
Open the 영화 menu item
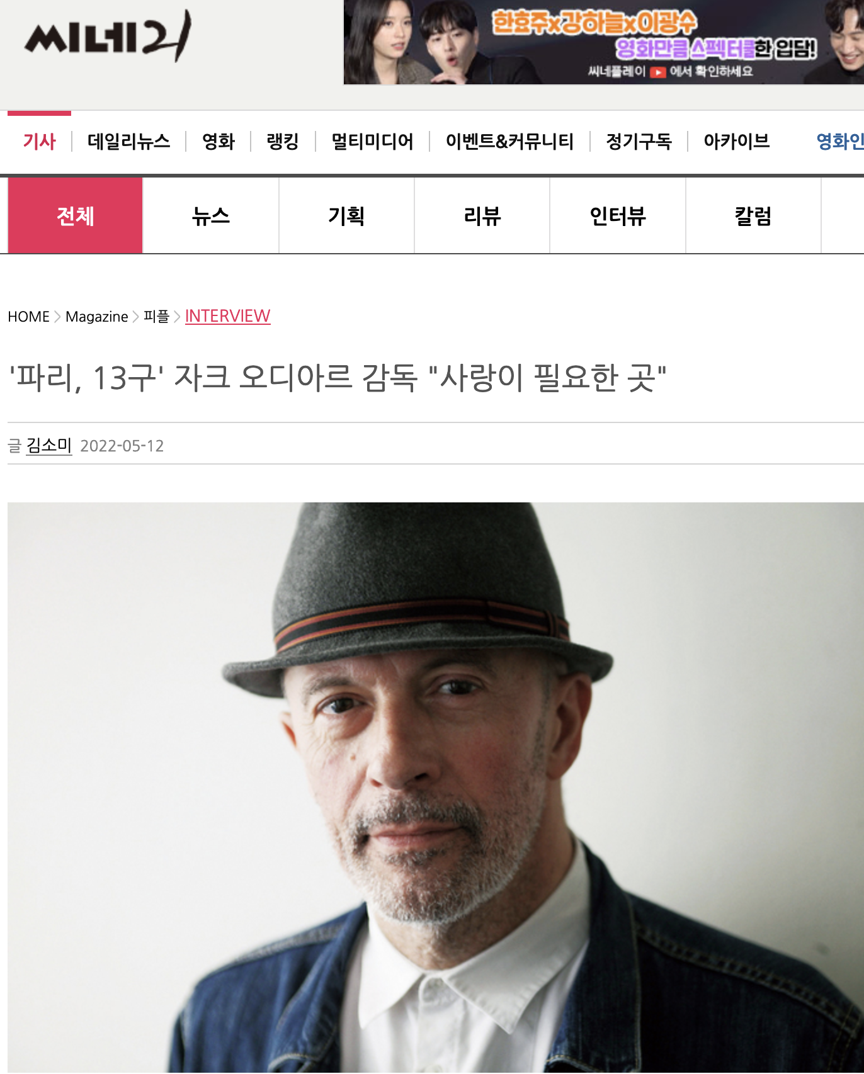219,141
